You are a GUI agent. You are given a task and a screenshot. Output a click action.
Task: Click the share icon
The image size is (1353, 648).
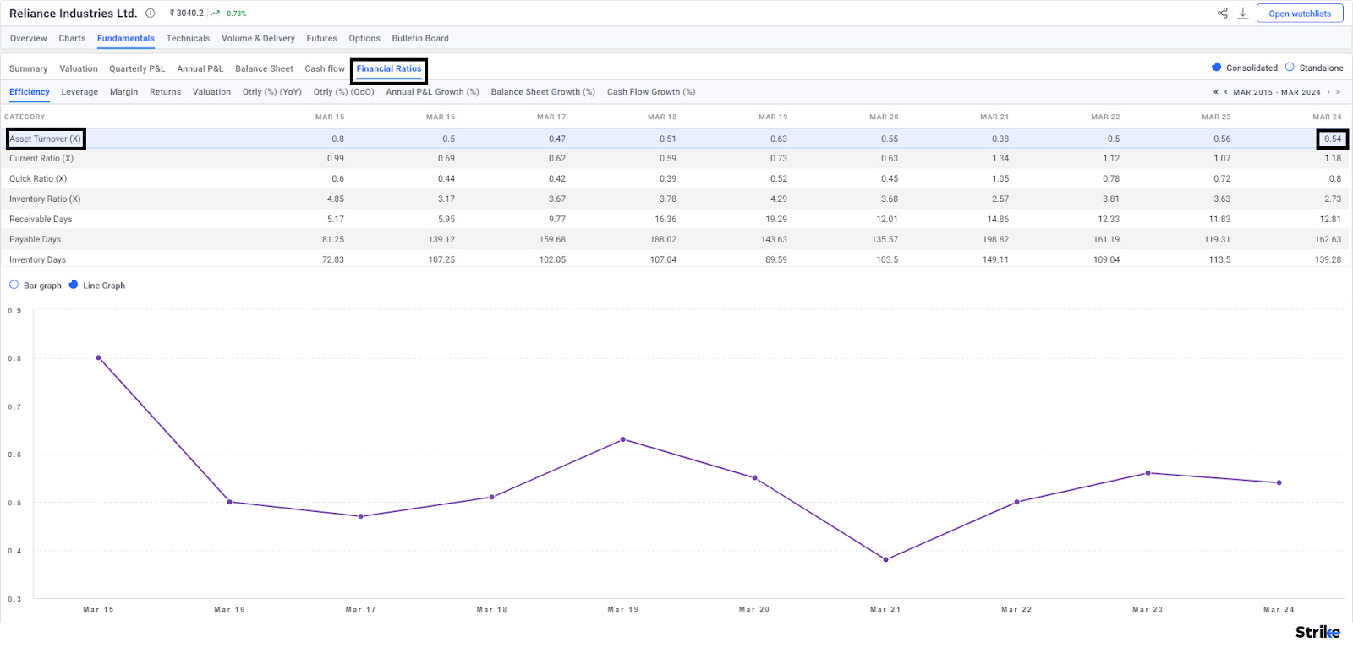[x=1222, y=13]
